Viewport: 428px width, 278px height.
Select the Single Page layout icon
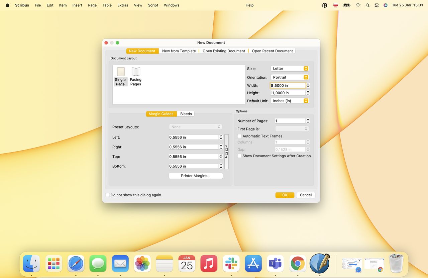[120, 72]
